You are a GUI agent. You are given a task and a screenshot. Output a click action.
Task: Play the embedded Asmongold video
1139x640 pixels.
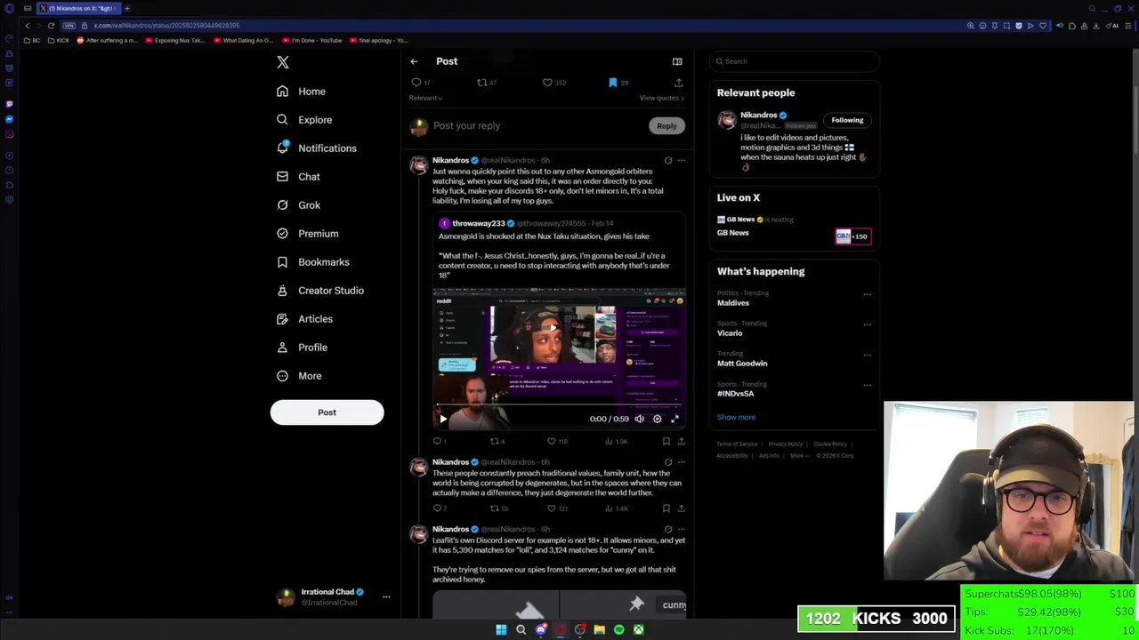443,419
